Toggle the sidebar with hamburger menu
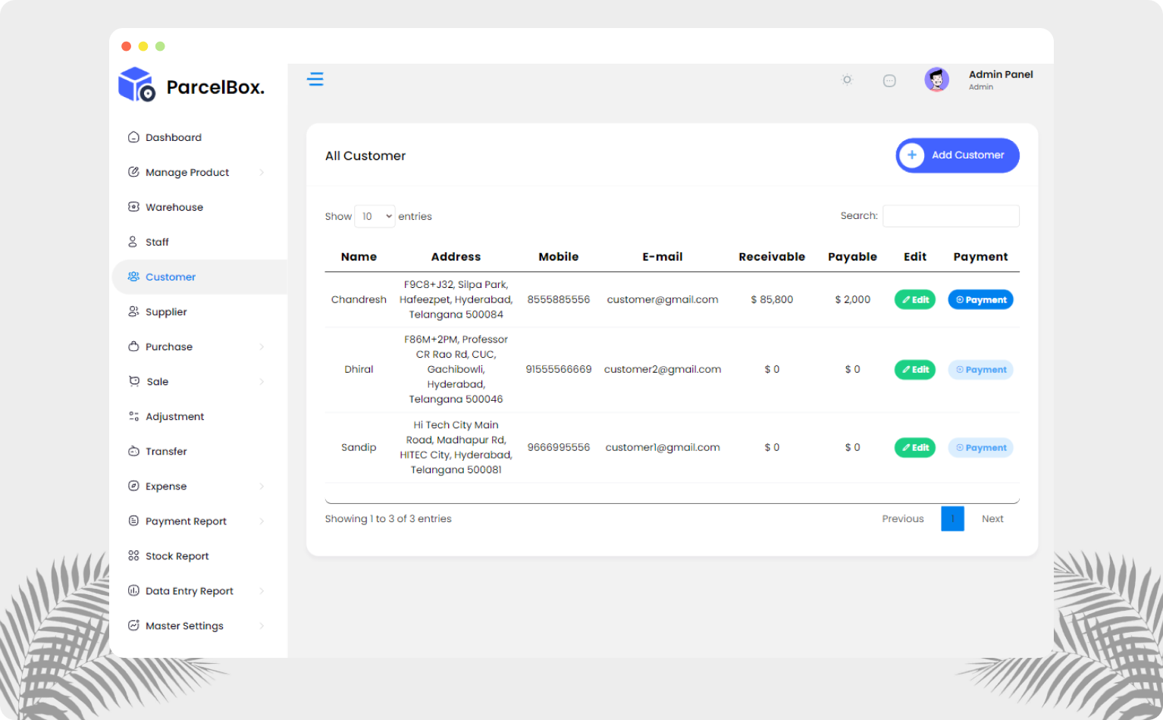 [x=315, y=79]
